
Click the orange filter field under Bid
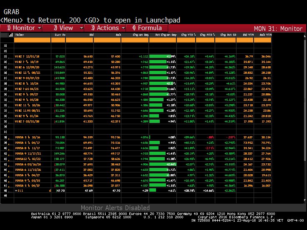[x=80, y=40]
